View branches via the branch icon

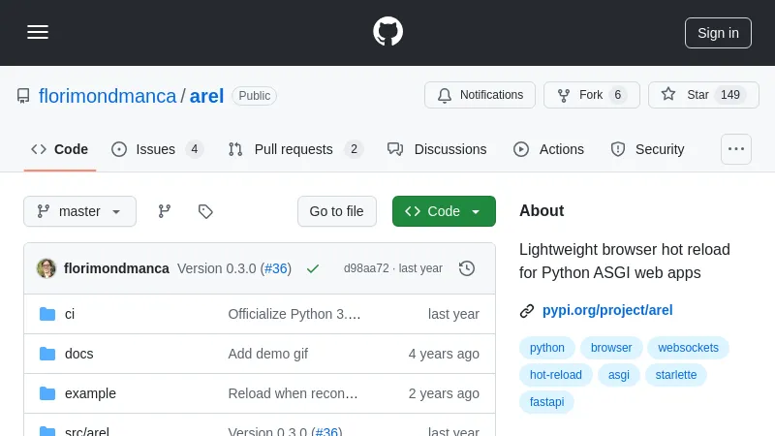click(x=165, y=211)
